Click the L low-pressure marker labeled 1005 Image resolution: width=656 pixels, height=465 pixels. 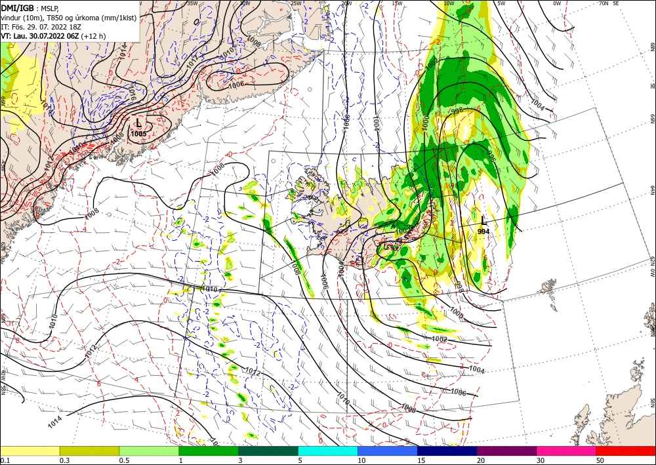(x=138, y=123)
